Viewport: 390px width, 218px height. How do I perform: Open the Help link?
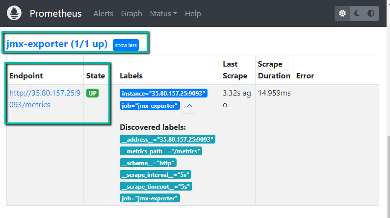click(x=193, y=13)
